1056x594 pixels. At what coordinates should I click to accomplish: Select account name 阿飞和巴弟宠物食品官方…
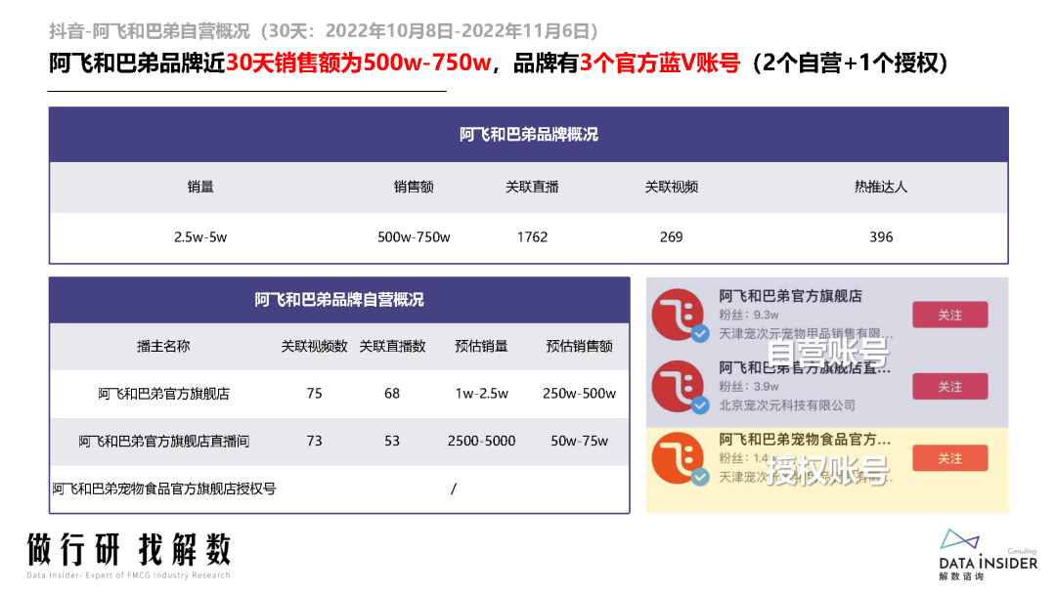pyautogui.click(x=805, y=440)
